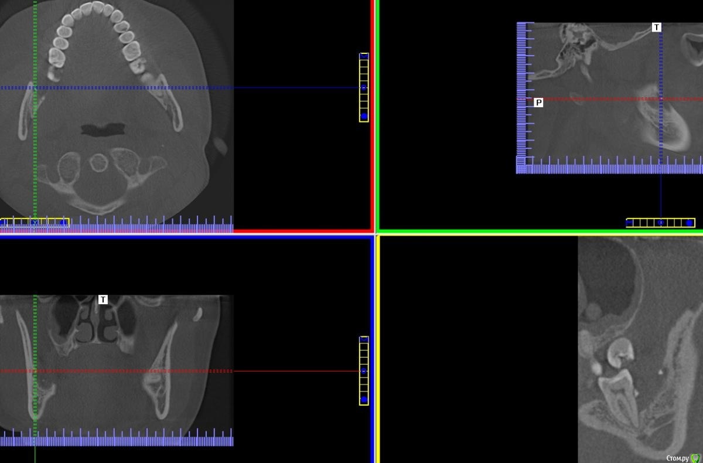
Task: Click the horizontal ruler below the coronal view
Action: pos(117,440)
